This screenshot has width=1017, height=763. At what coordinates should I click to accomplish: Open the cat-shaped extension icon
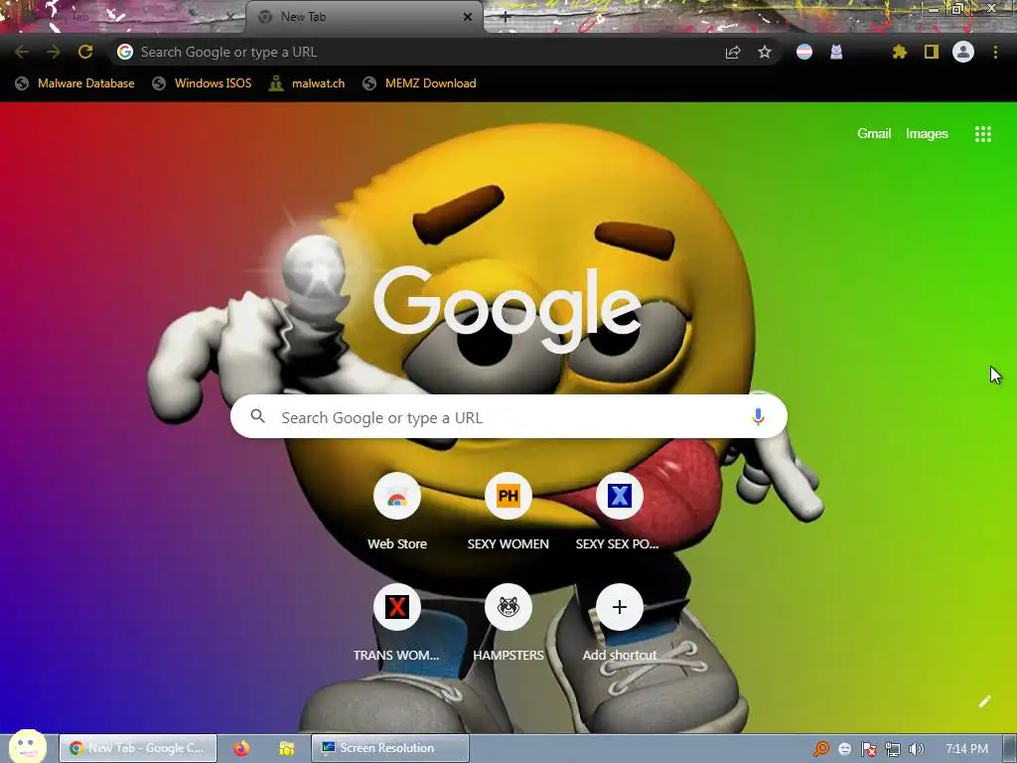(836, 52)
